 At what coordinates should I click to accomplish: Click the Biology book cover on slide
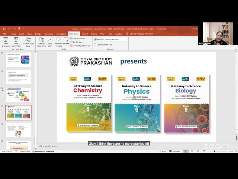187,104
